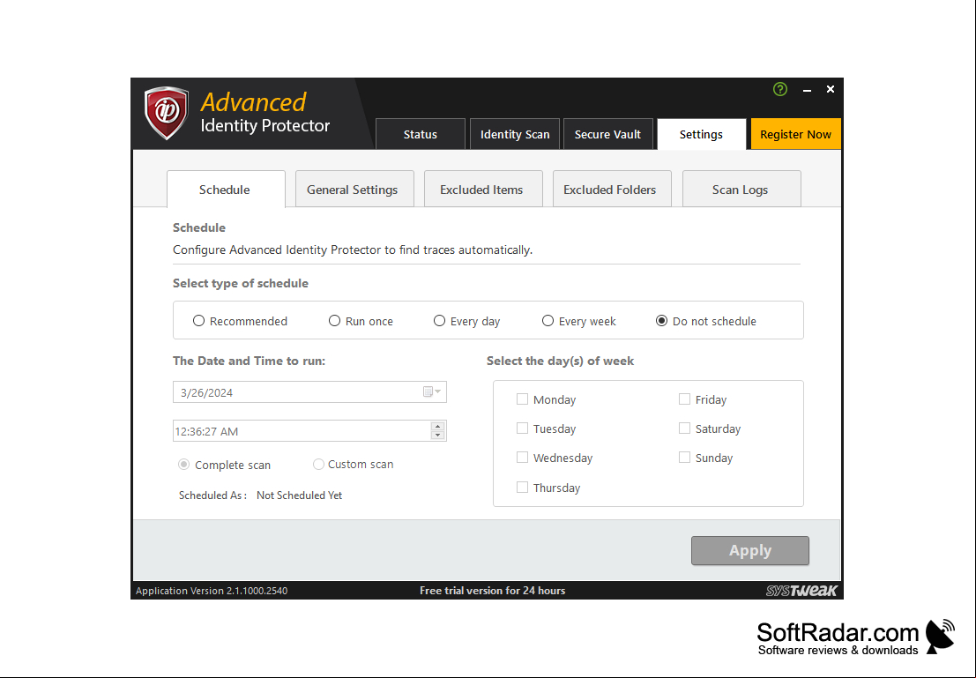Increase the time with the up spinner arrow
Viewport: 976px width, 678px height.
pyautogui.click(x=437, y=427)
